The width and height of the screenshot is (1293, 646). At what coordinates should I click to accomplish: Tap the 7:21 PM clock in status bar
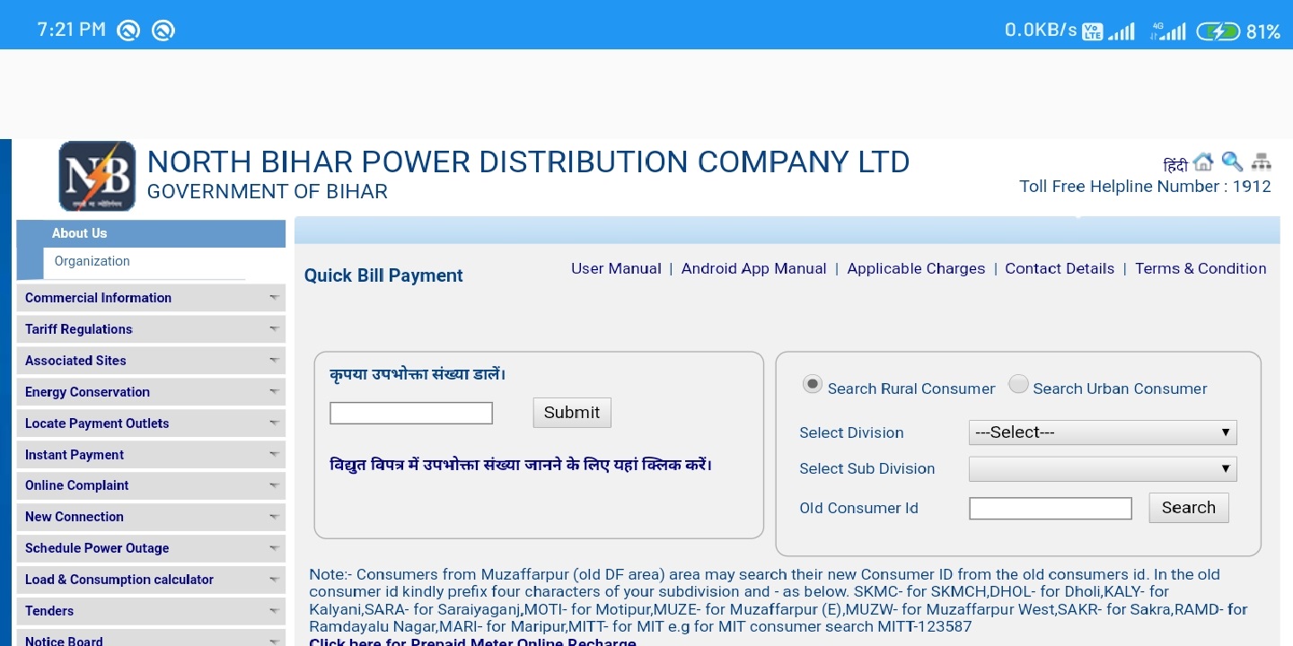(72, 30)
